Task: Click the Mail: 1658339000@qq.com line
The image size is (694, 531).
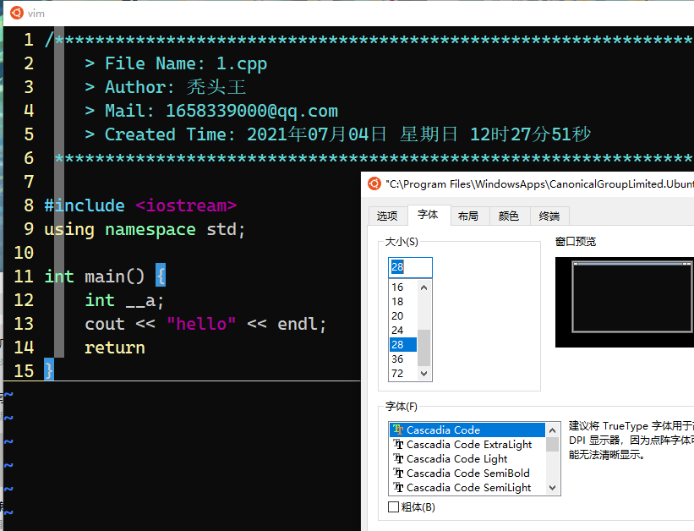Action: [x=211, y=111]
